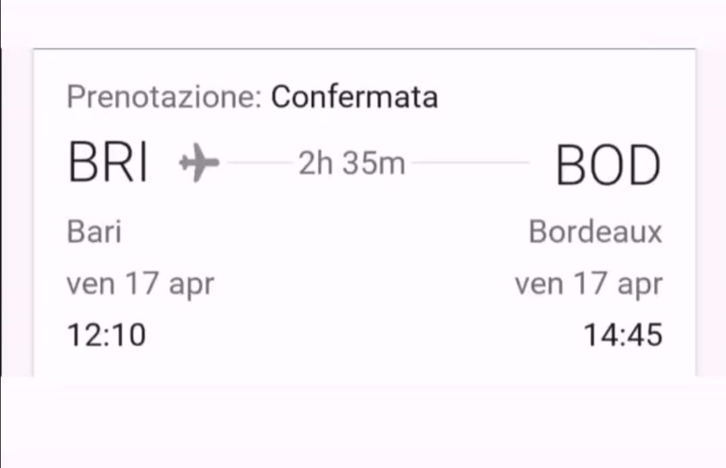The width and height of the screenshot is (726, 468).
Task: Click the 35m part of duration
Action: (374, 163)
